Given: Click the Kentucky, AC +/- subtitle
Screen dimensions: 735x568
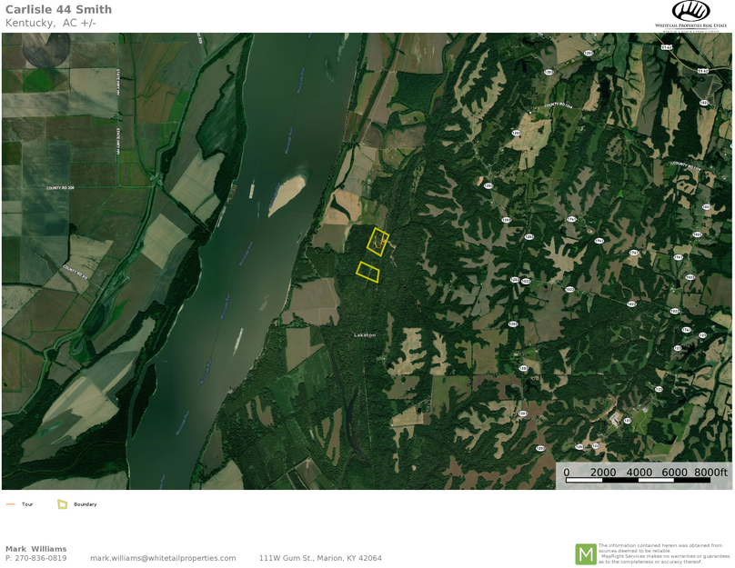Looking at the screenshot, I should pos(50,23).
